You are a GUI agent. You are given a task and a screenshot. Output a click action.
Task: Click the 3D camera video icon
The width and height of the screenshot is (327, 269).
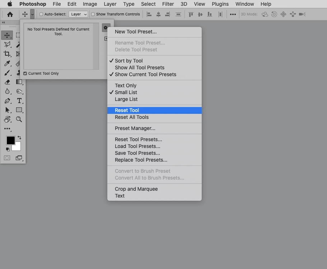302,14
